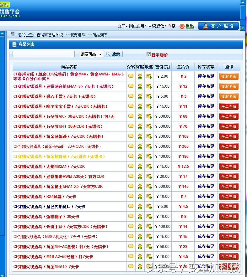Contact customer service for 爱心手雷 row

[140, 96]
